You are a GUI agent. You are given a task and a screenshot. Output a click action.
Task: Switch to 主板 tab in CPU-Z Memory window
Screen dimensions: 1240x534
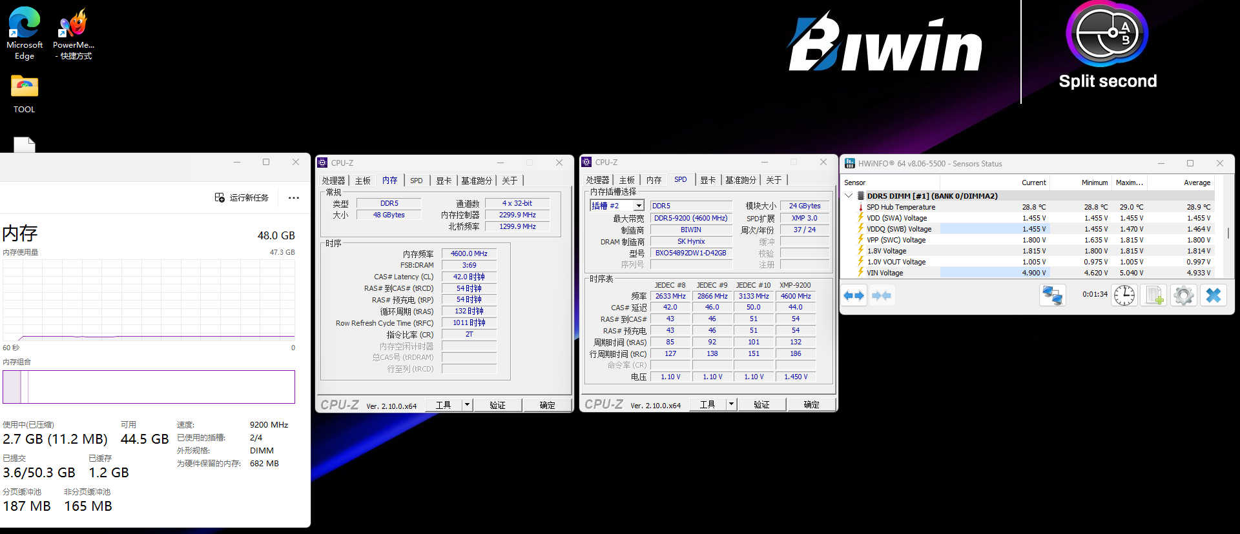tap(362, 181)
